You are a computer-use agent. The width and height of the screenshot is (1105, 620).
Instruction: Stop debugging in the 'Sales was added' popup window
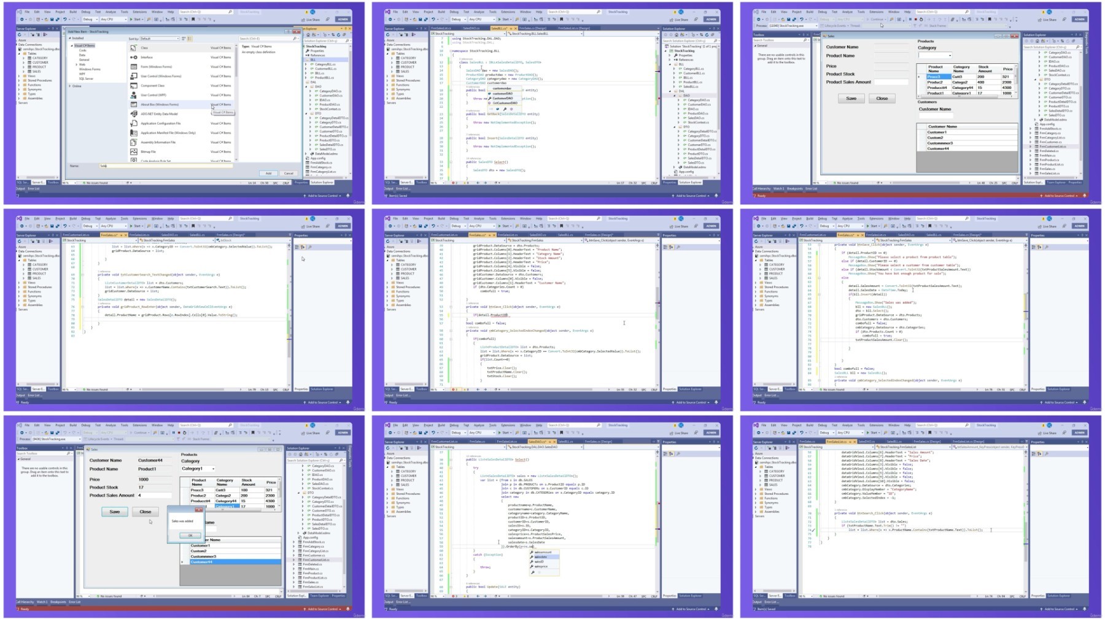[179, 432]
